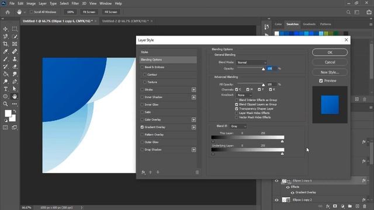Check Blend Interior Effects as Group
The image size is (374, 210).
click(237, 100)
